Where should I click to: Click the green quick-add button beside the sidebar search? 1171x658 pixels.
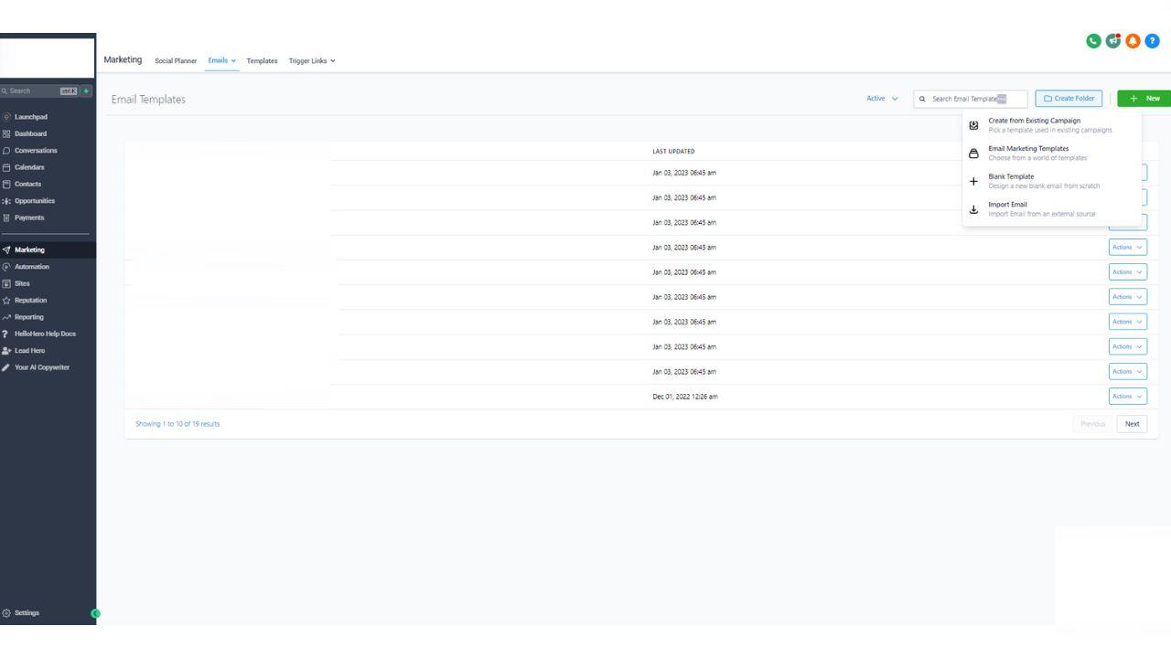click(x=87, y=90)
